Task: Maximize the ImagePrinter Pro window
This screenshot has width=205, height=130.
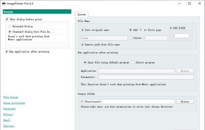Action: click(189, 3)
